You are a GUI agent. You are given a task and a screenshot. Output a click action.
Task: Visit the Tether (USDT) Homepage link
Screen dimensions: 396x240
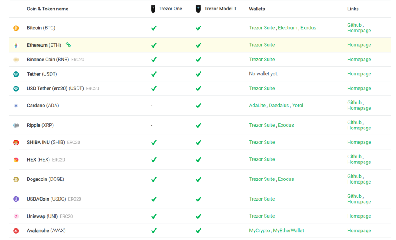[x=359, y=74]
